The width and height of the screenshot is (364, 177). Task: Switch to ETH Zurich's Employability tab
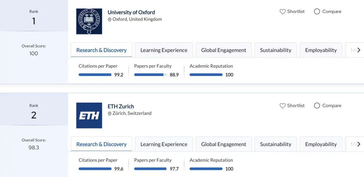click(x=321, y=144)
